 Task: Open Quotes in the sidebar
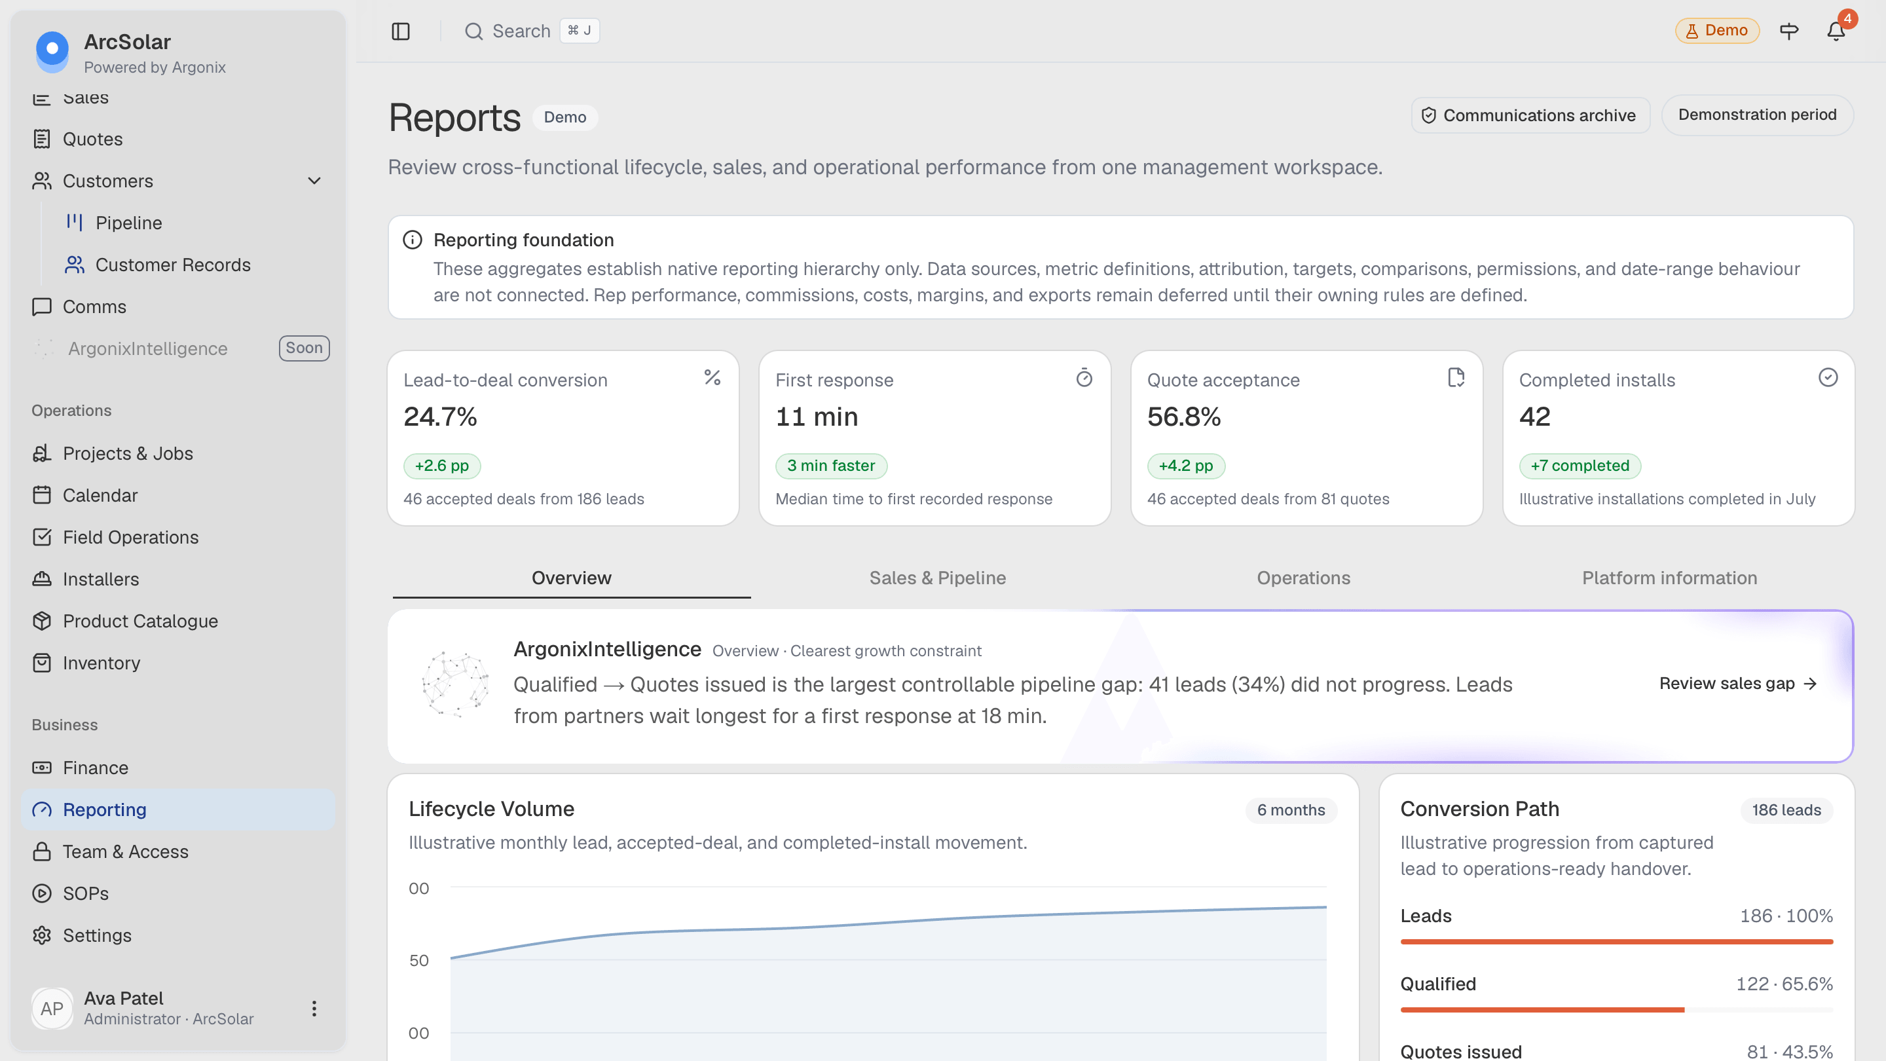pyautogui.click(x=178, y=139)
